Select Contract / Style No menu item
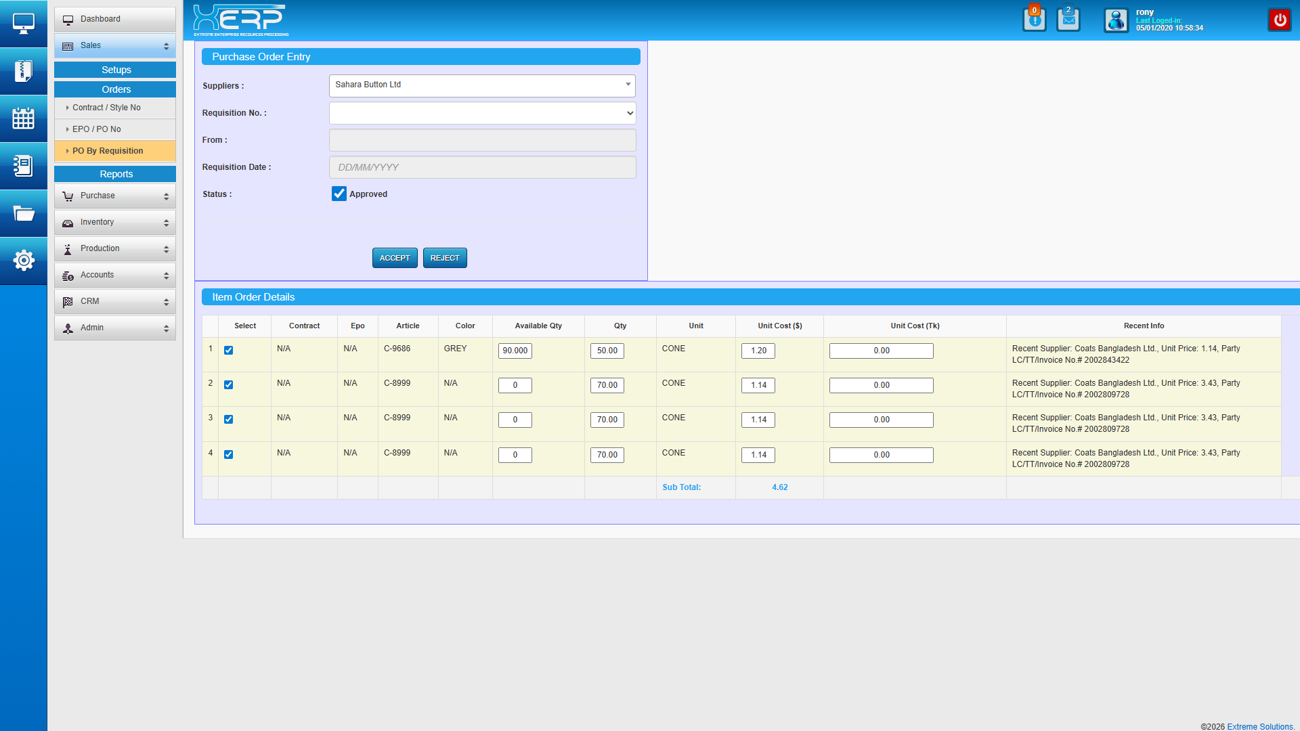1300x731 pixels. tap(106, 108)
